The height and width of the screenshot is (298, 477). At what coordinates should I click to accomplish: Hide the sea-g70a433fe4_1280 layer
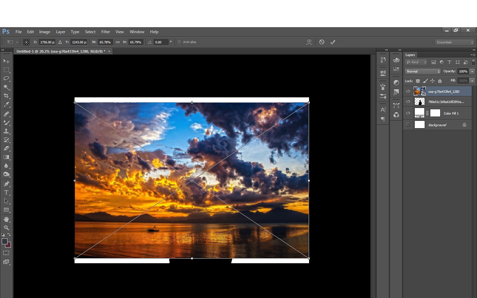(x=408, y=91)
